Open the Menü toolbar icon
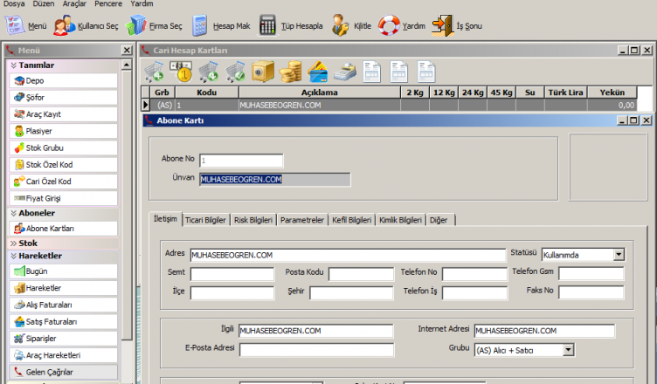The width and height of the screenshot is (657, 384). click(15, 25)
